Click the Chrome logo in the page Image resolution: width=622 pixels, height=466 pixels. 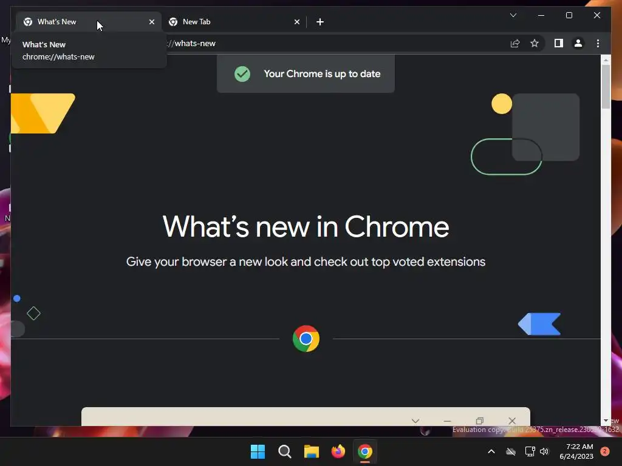[306, 339]
